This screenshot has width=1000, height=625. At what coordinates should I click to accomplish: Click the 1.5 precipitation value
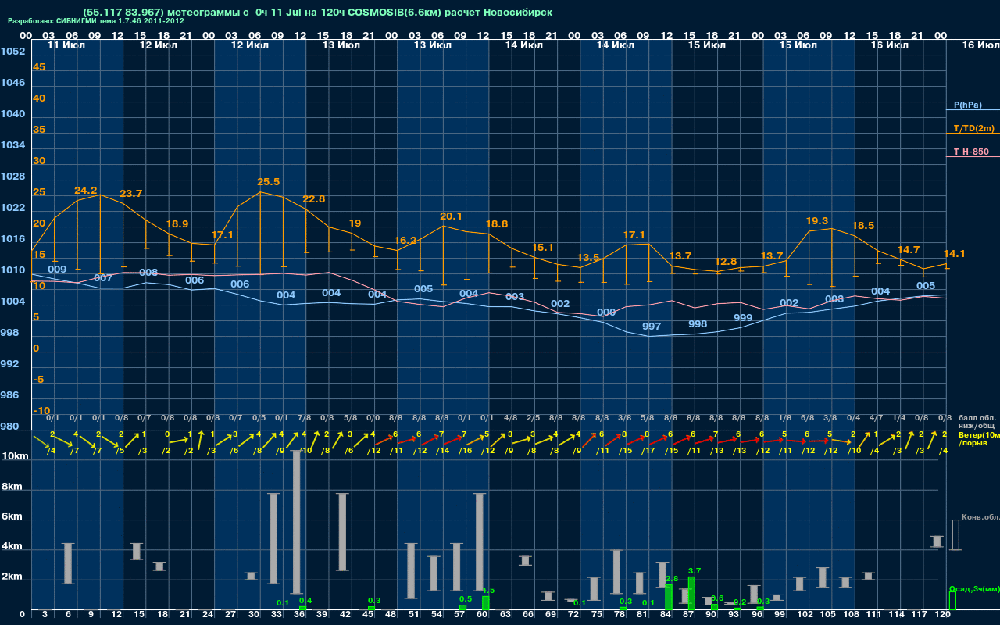pyautogui.click(x=488, y=591)
